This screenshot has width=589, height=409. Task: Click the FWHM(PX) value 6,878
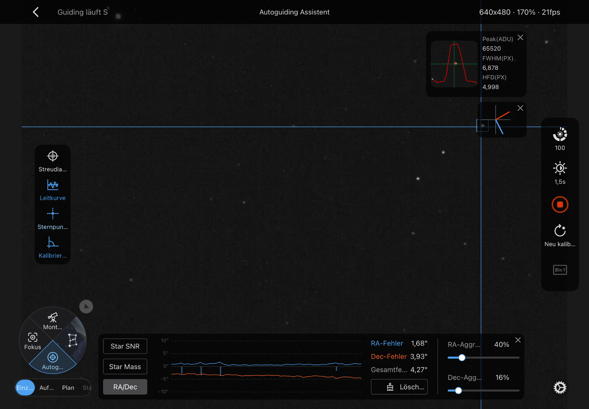coord(490,68)
